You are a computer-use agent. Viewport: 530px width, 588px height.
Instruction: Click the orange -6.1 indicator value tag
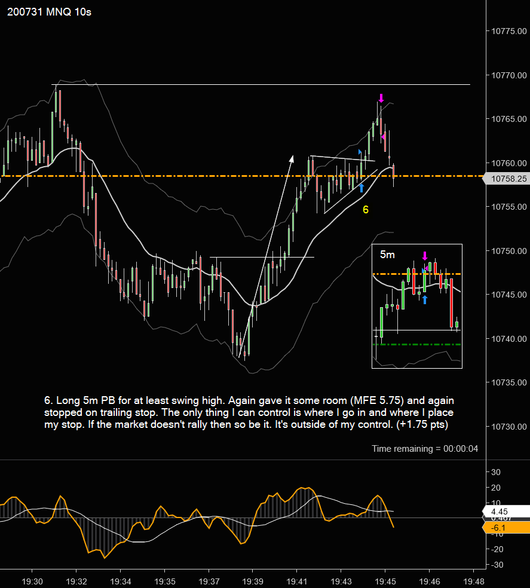tap(506, 528)
